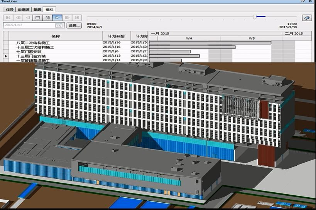Jump the simulation to the end
Image resolution: width=316 pixels, height=210 pixels.
click(77, 18)
